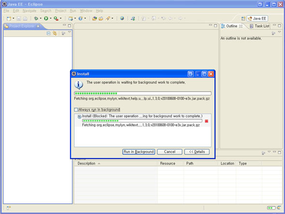
Task: Click the status bar fast view icon
Action: tap(9, 208)
